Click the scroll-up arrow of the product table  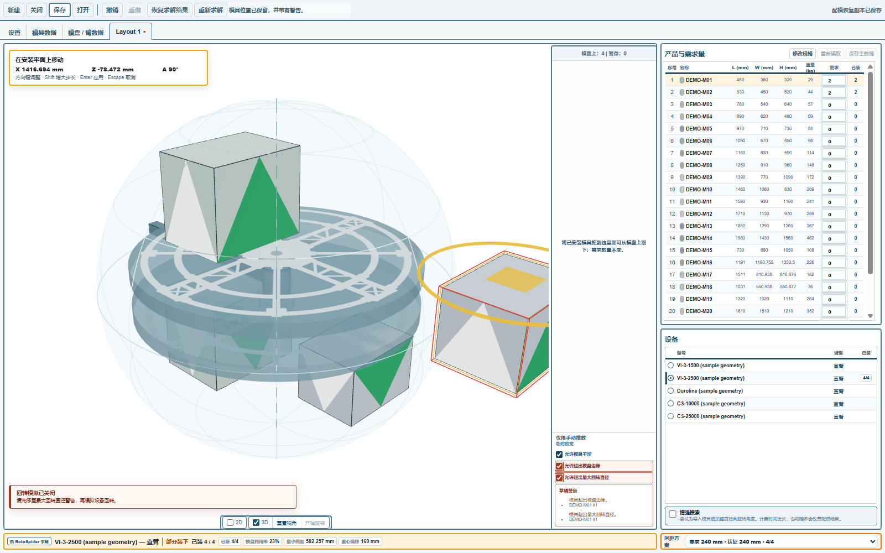870,67
